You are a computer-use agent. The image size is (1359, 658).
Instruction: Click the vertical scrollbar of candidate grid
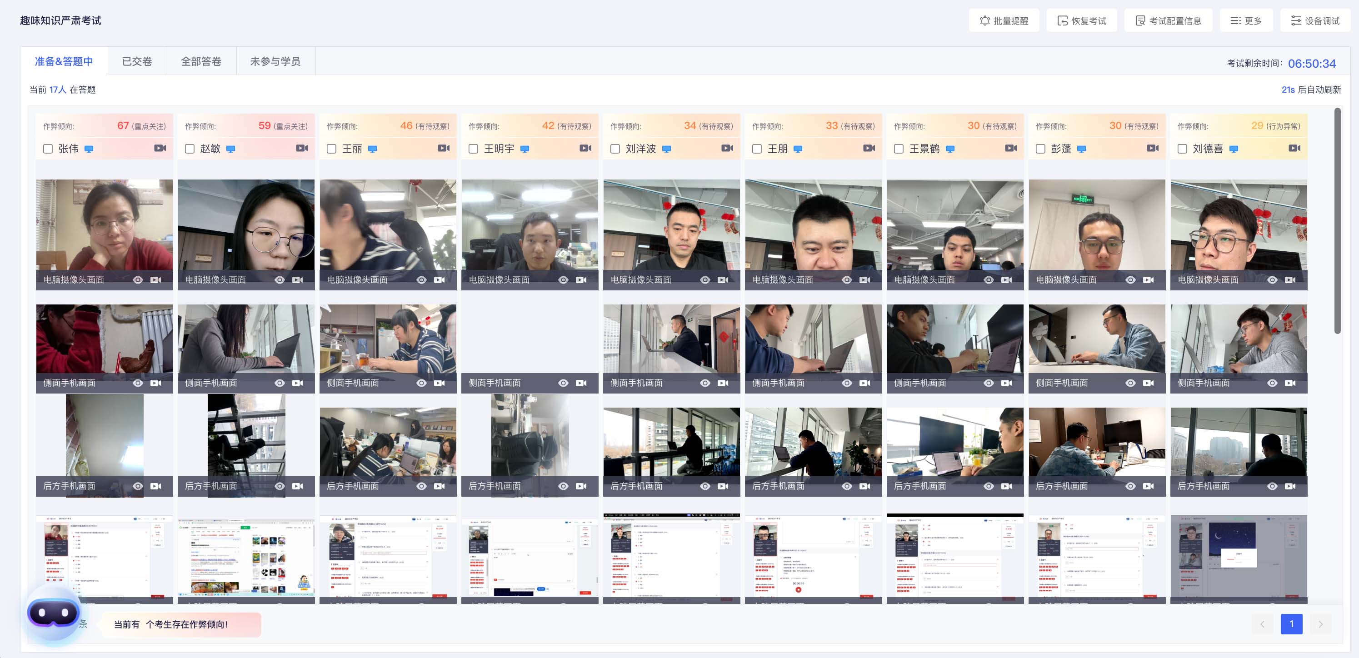pyautogui.click(x=1337, y=221)
